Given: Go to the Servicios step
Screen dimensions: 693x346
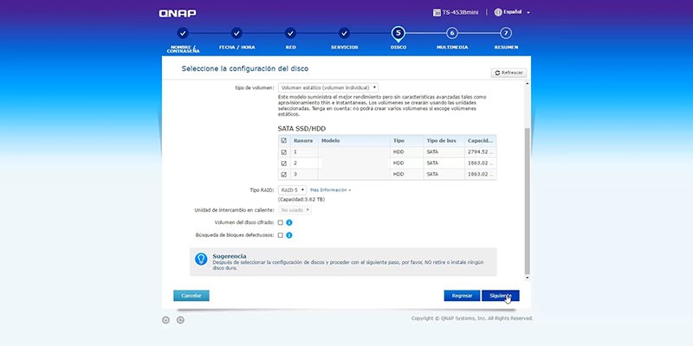Looking at the screenshot, I should pos(344,39).
